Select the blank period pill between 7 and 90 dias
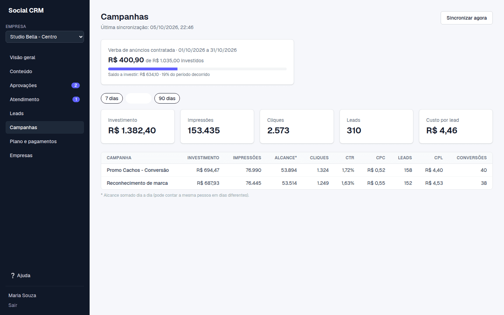This screenshot has width=504, height=315. pos(139,98)
